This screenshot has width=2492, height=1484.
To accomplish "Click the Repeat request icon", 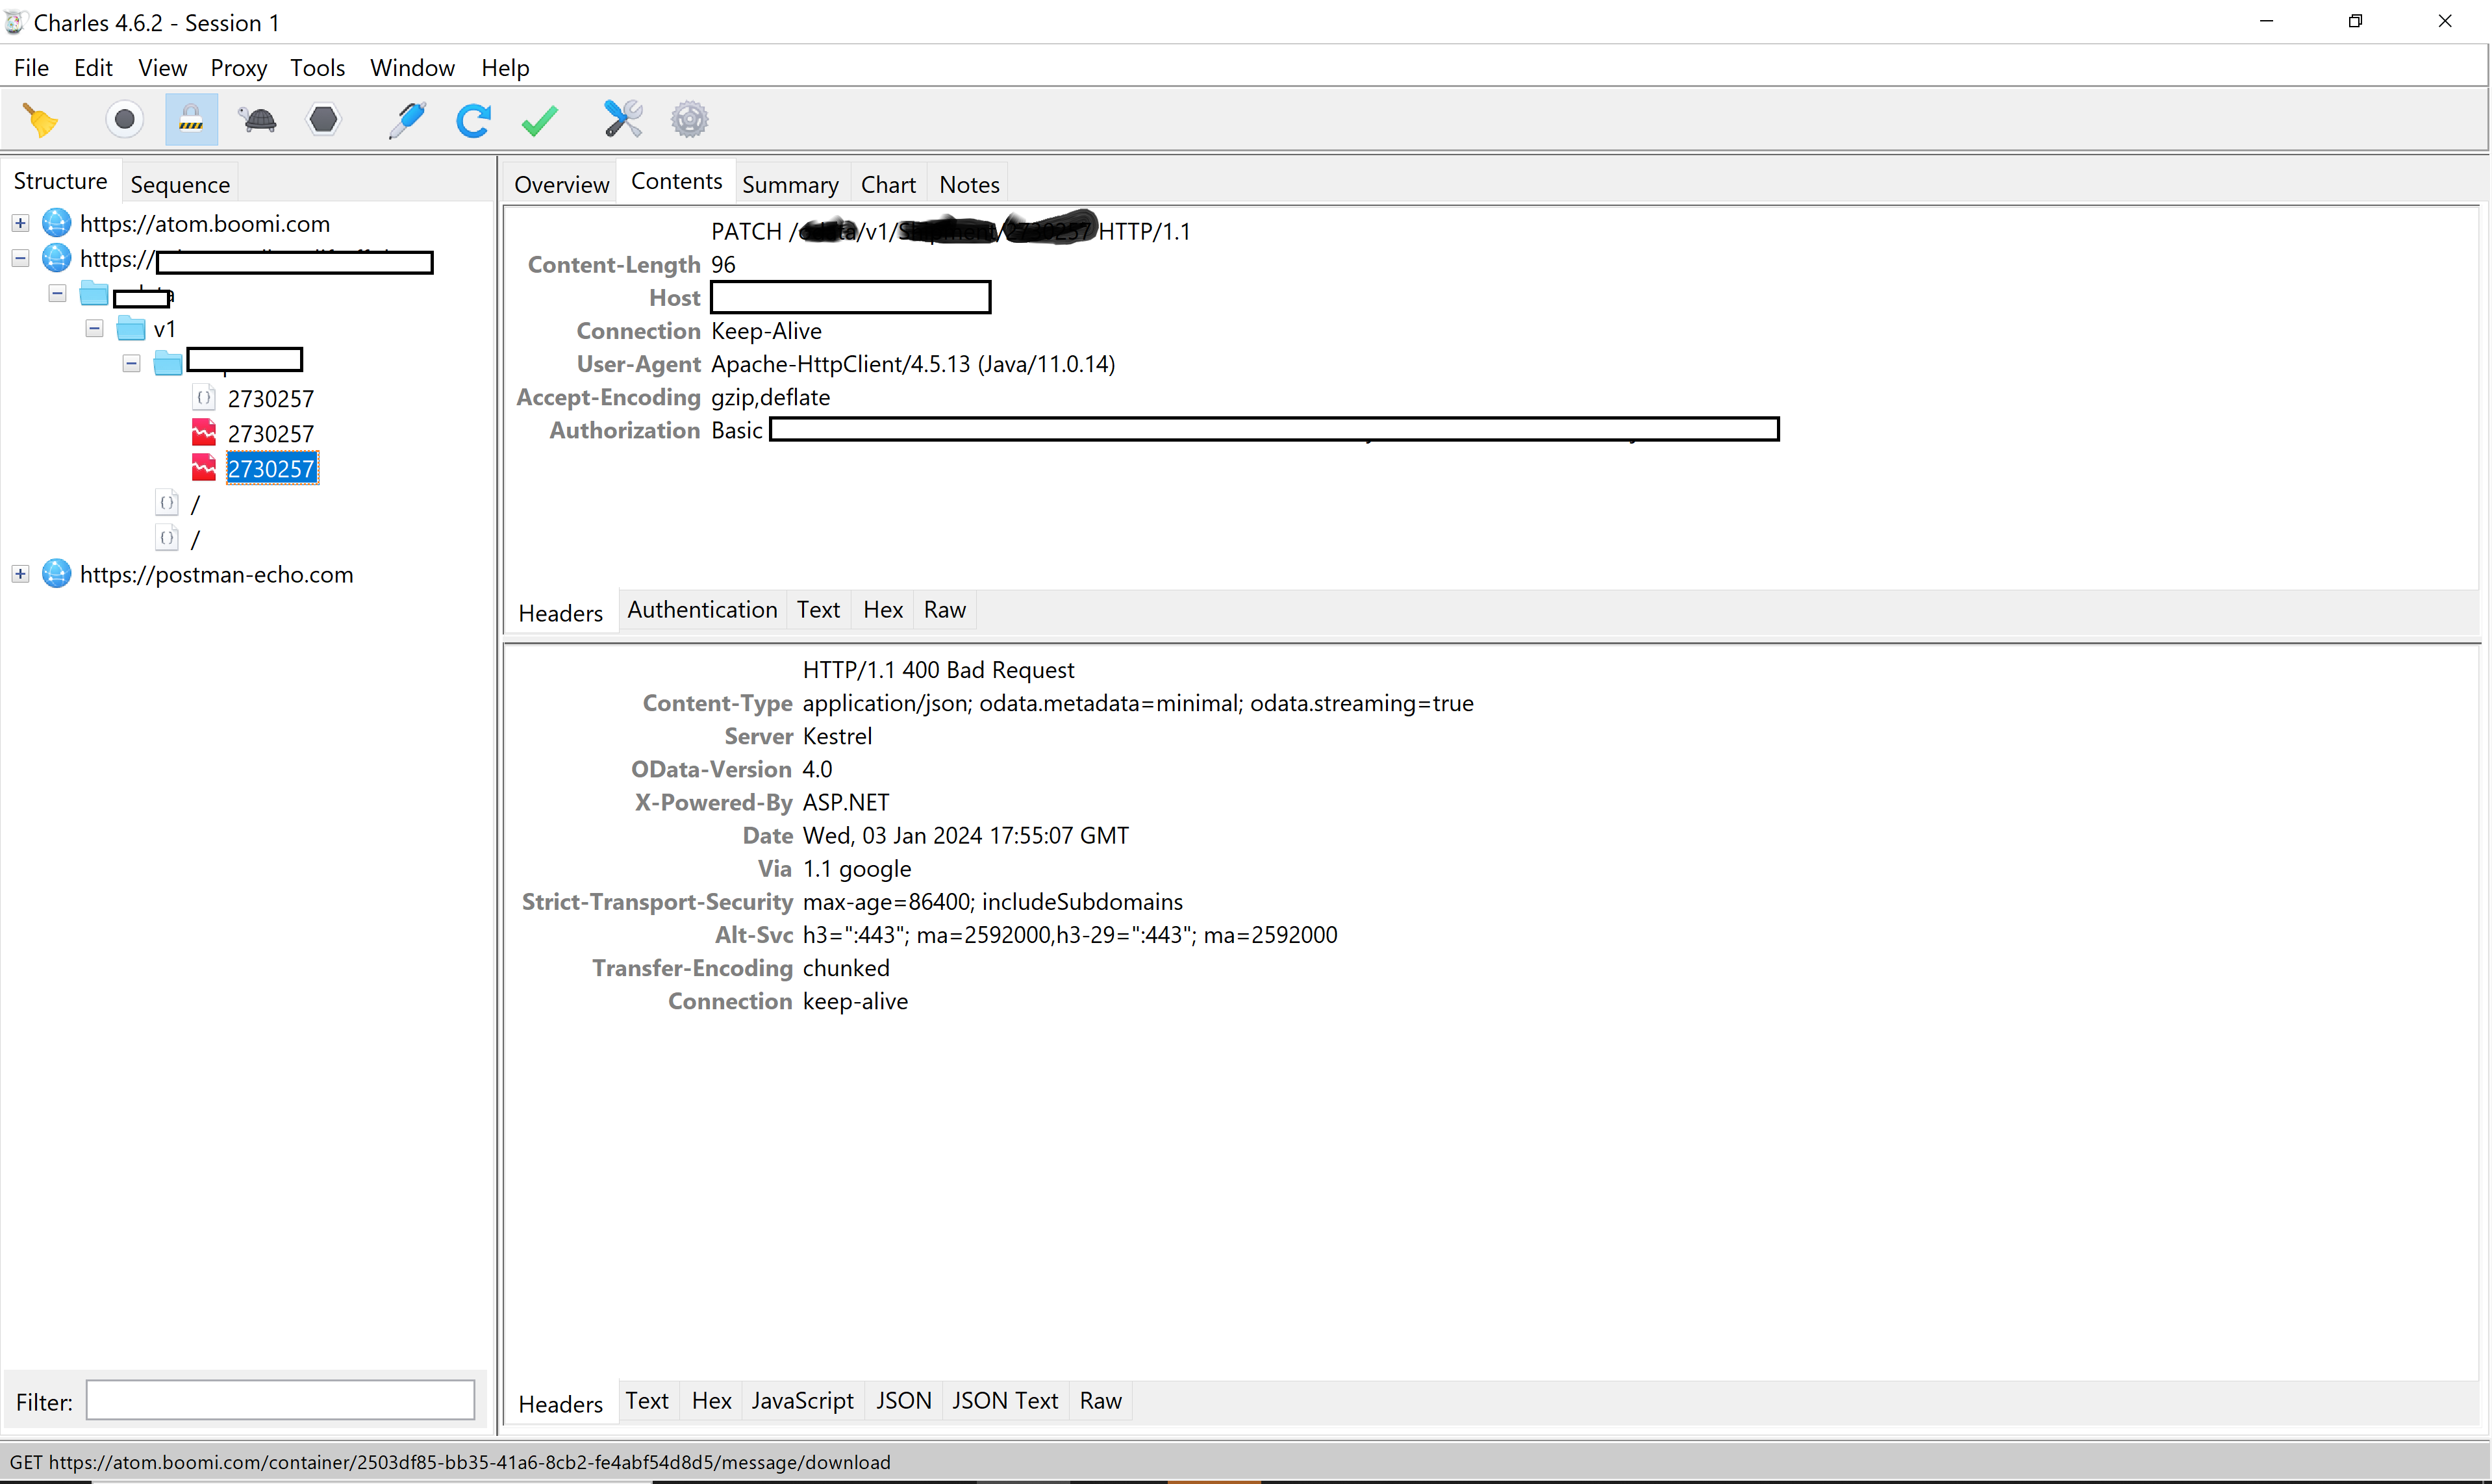I will click(x=473, y=119).
